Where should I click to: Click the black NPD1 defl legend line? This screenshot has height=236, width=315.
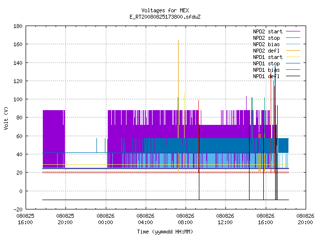point(293,76)
